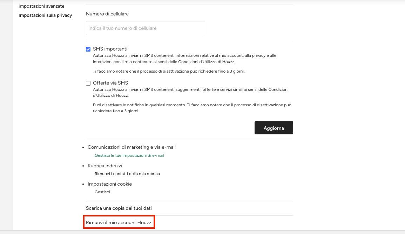
Task: Click the Aggiorna button
Action: pyautogui.click(x=274, y=128)
